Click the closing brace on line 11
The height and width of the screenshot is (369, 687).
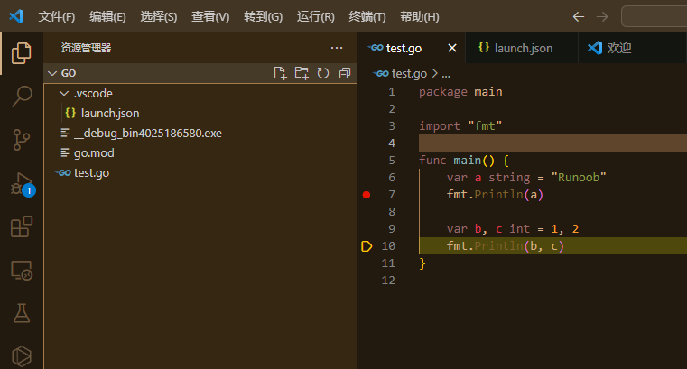tap(422, 263)
